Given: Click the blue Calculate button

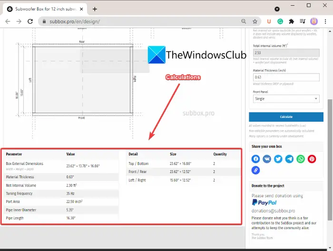Looking at the screenshot, I should coord(286,117).
